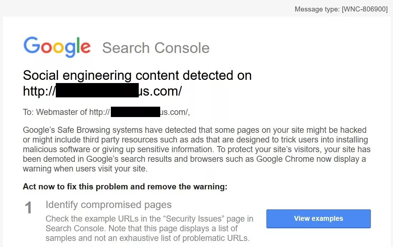Click the 'Message type:' label
This screenshot has height=247, width=393.
[x=317, y=9]
